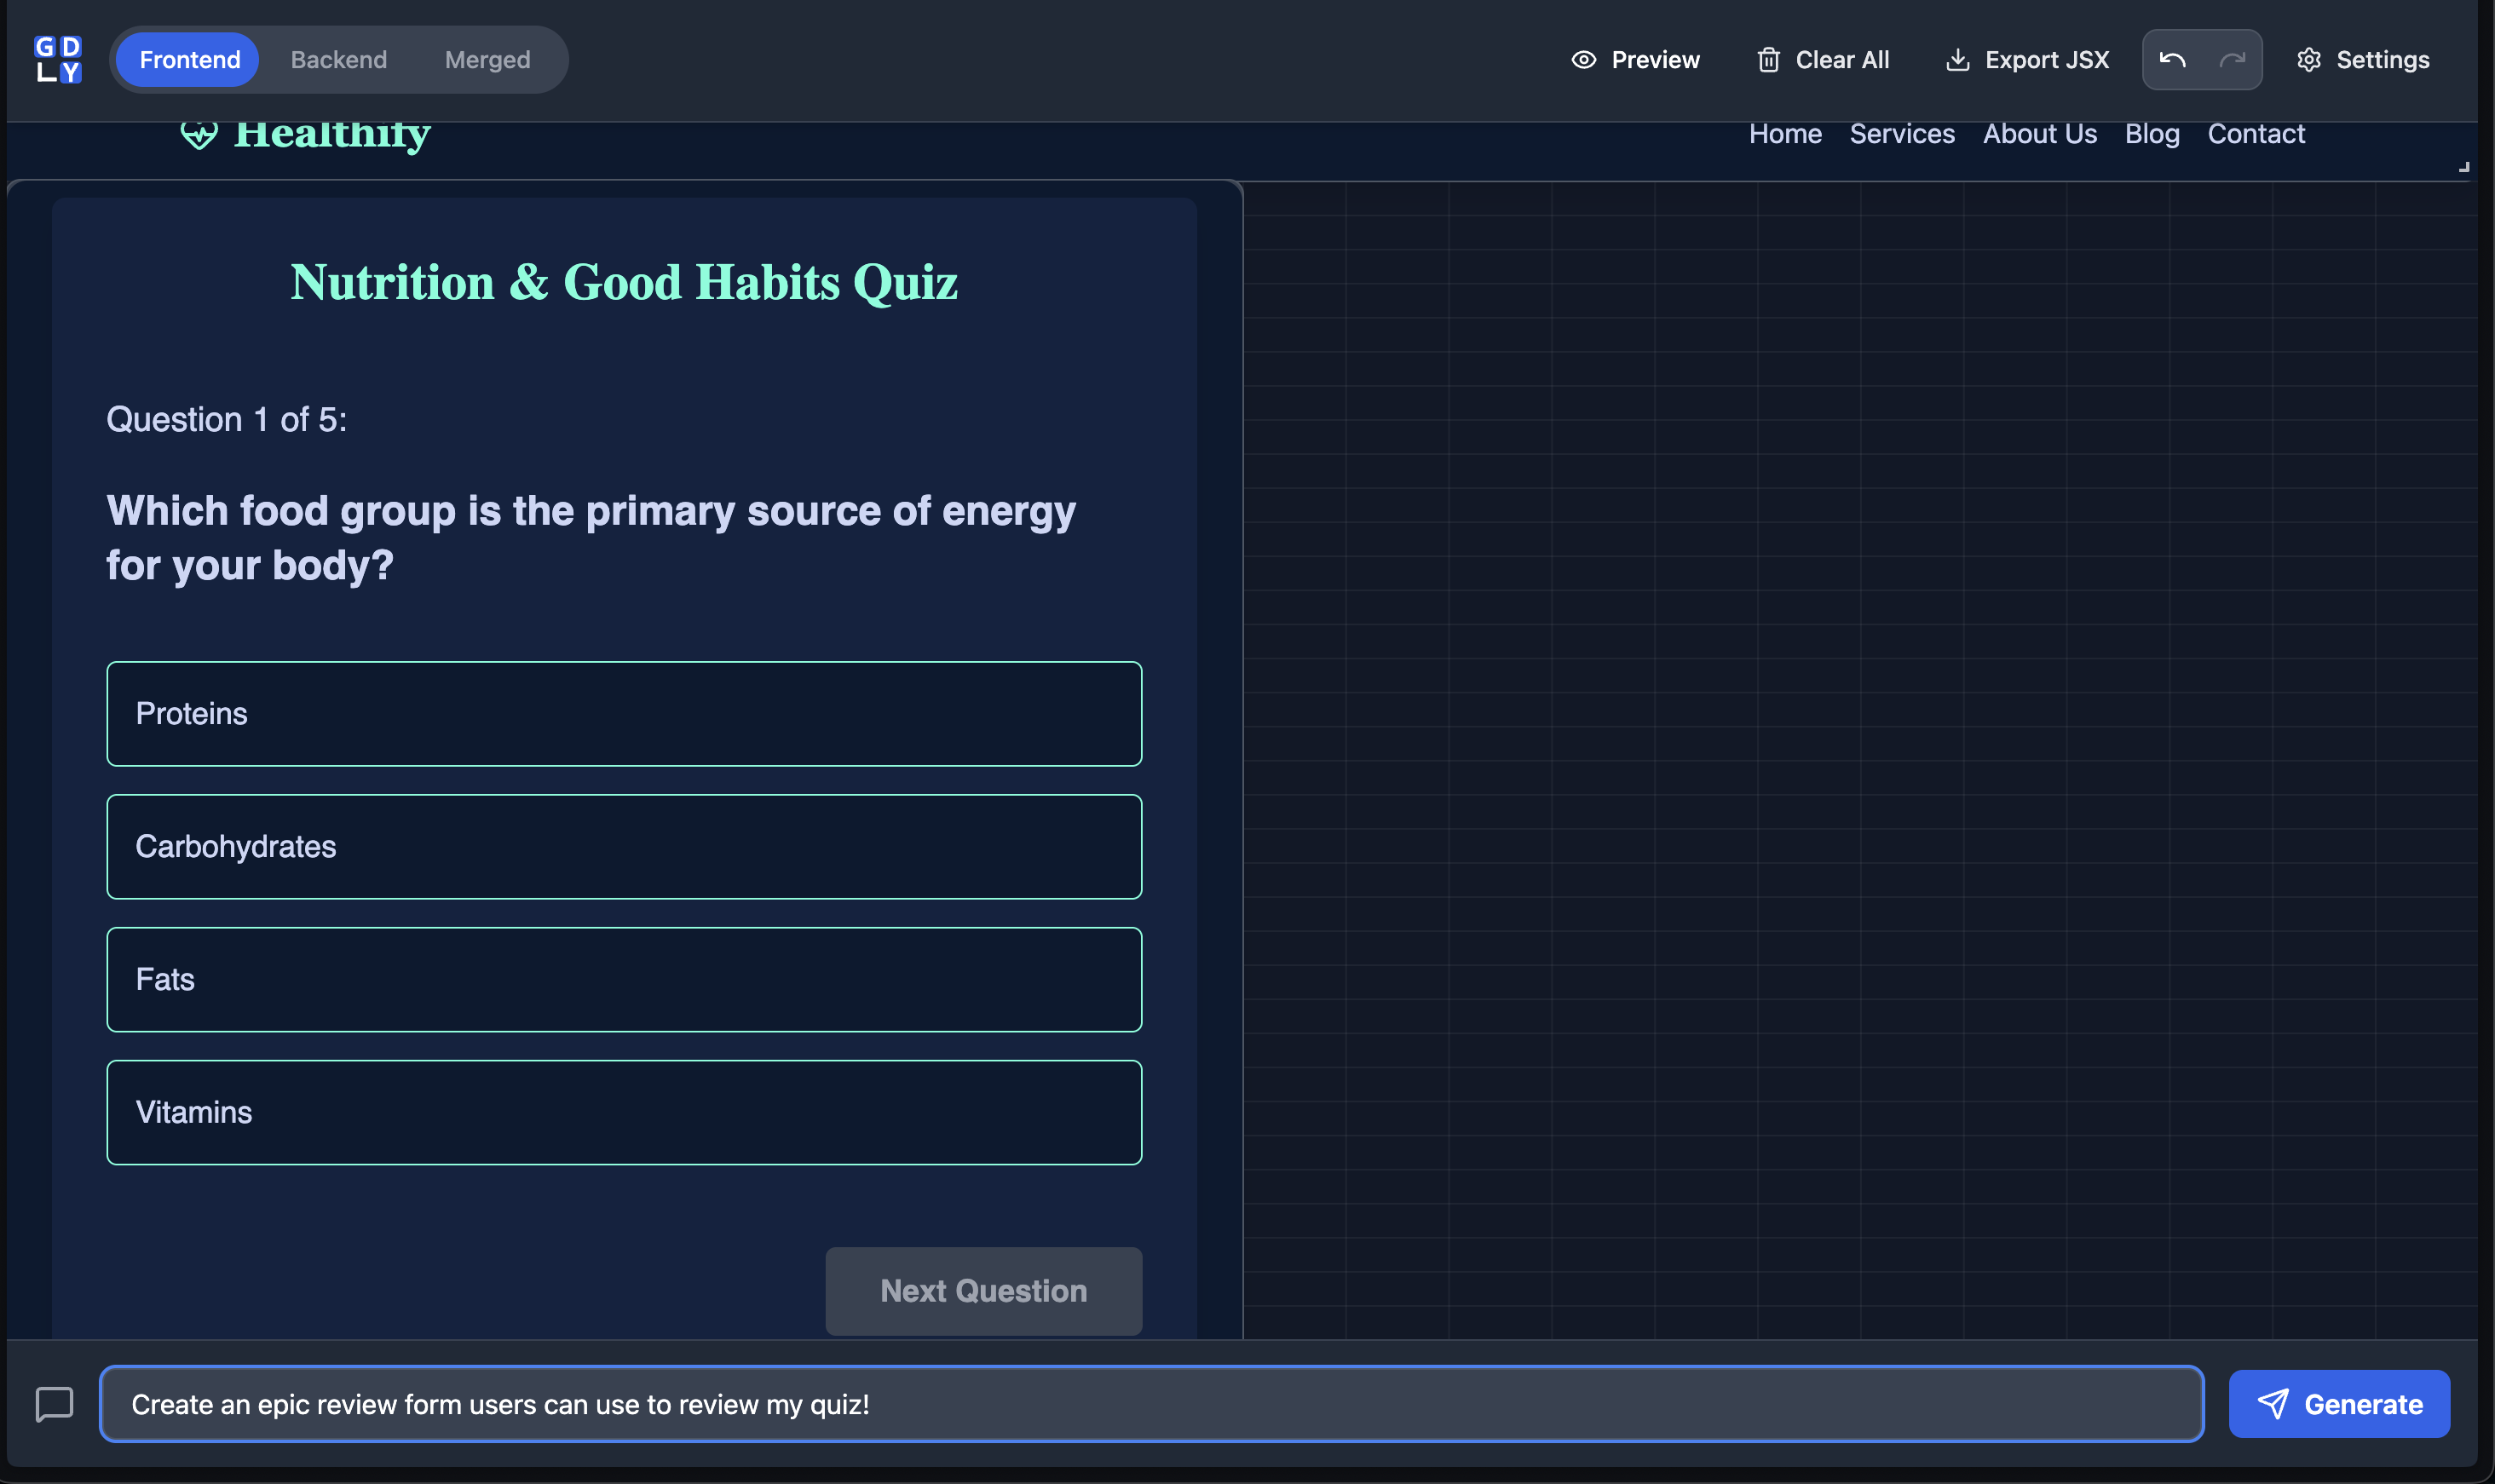Click the Generate button

click(x=2339, y=1404)
